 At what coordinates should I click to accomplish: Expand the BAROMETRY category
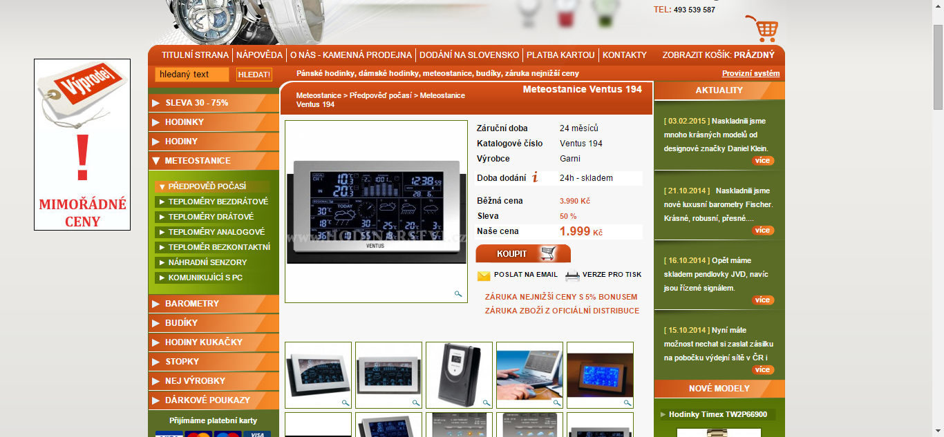click(x=214, y=304)
